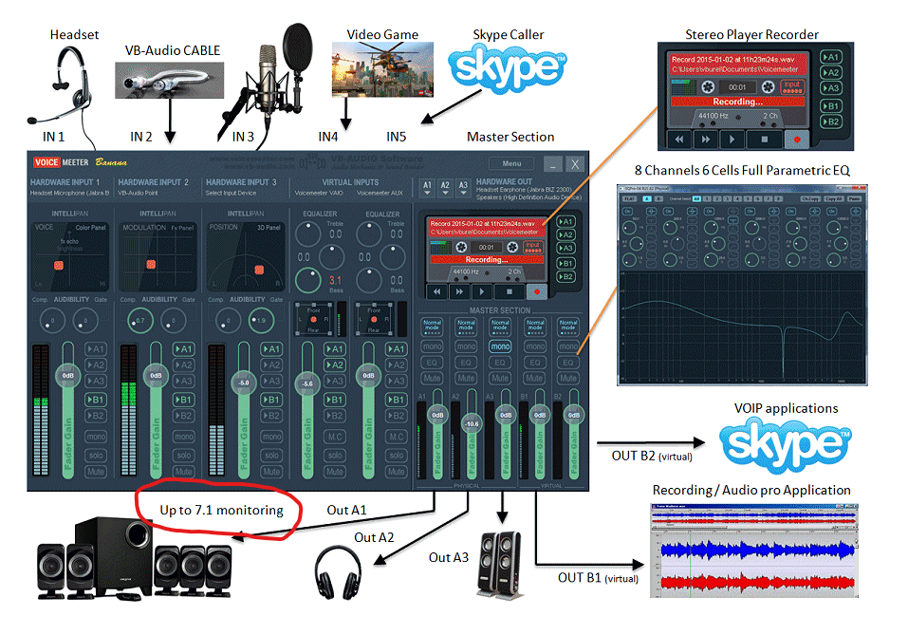Toggle B1 routing on Hardware Input 1
Image resolution: width=908 pixels, height=635 pixels.
(x=95, y=400)
